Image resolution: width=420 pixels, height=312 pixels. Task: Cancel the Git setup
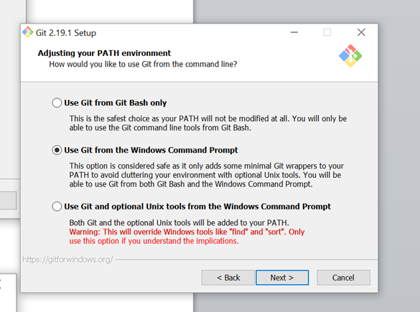pyautogui.click(x=343, y=278)
